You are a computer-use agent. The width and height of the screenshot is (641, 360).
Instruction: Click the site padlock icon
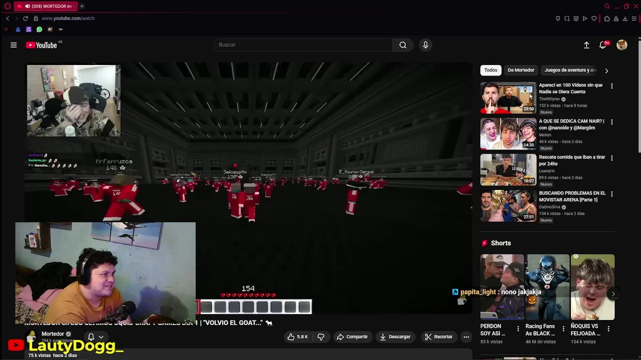[36, 18]
